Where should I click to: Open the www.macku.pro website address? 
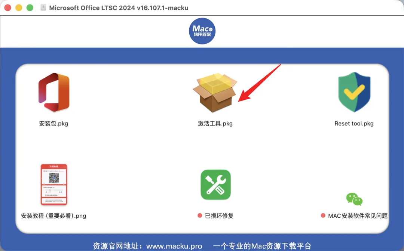[174, 246]
